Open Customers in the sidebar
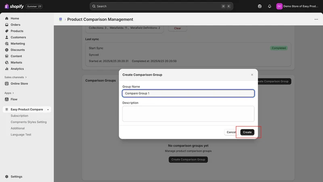Image resolution: width=323 pixels, height=182 pixels. click(18, 37)
